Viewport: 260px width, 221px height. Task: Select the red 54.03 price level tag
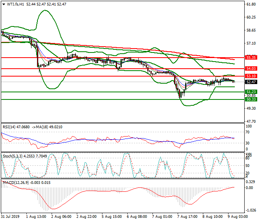[251, 69]
